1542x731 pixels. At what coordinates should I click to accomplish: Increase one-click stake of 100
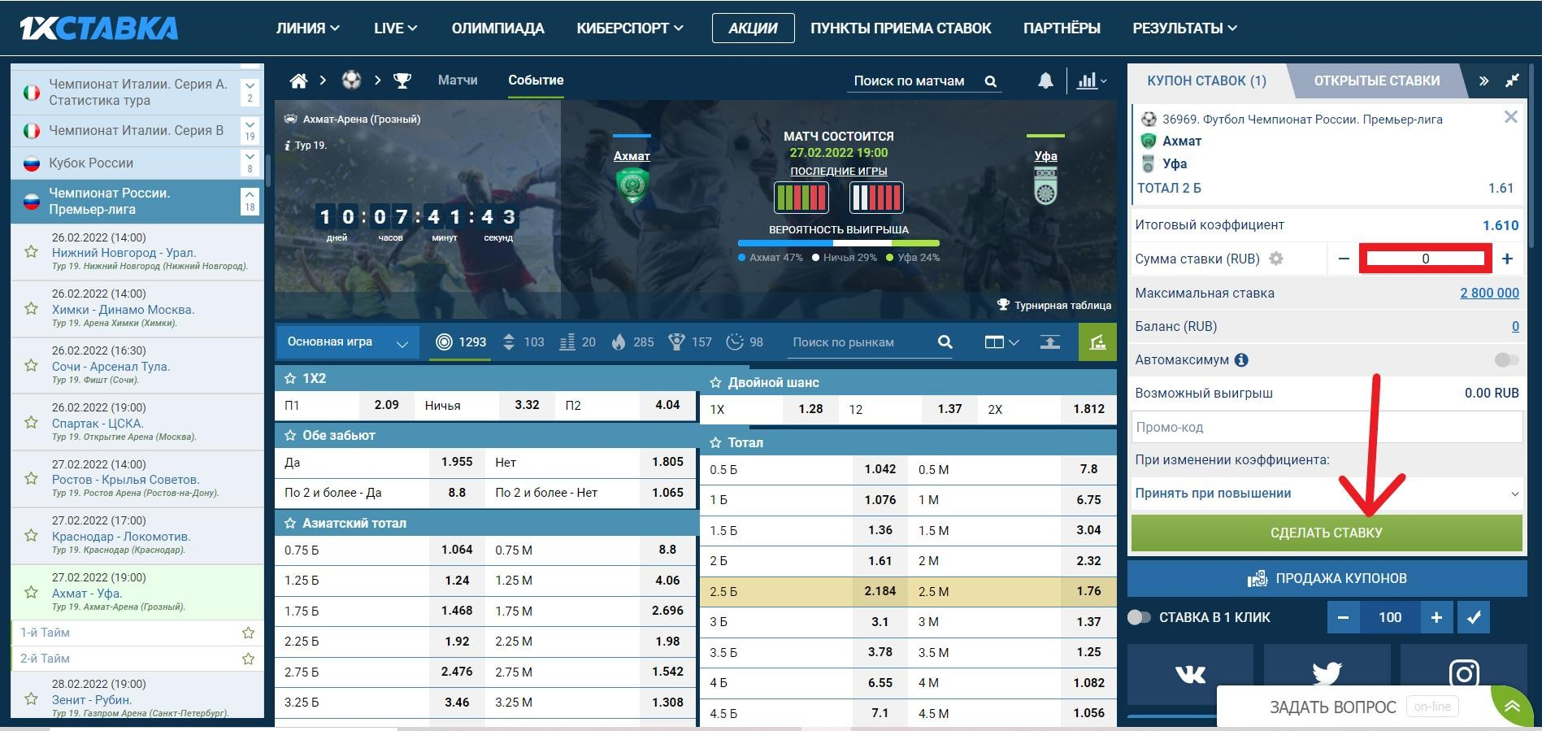1436,617
